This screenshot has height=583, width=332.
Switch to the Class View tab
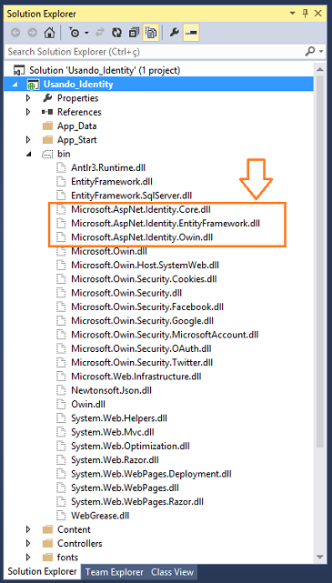[x=173, y=572]
